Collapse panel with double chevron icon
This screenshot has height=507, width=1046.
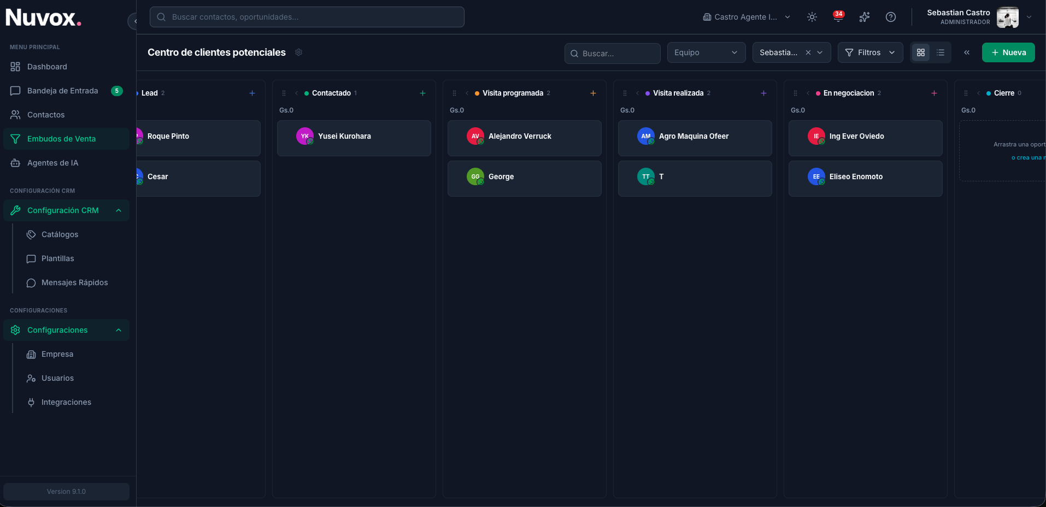pos(967,52)
